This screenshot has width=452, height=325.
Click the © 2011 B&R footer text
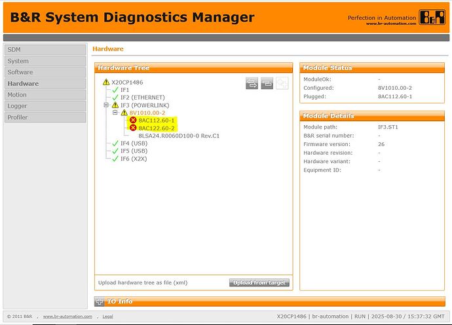[20, 316]
